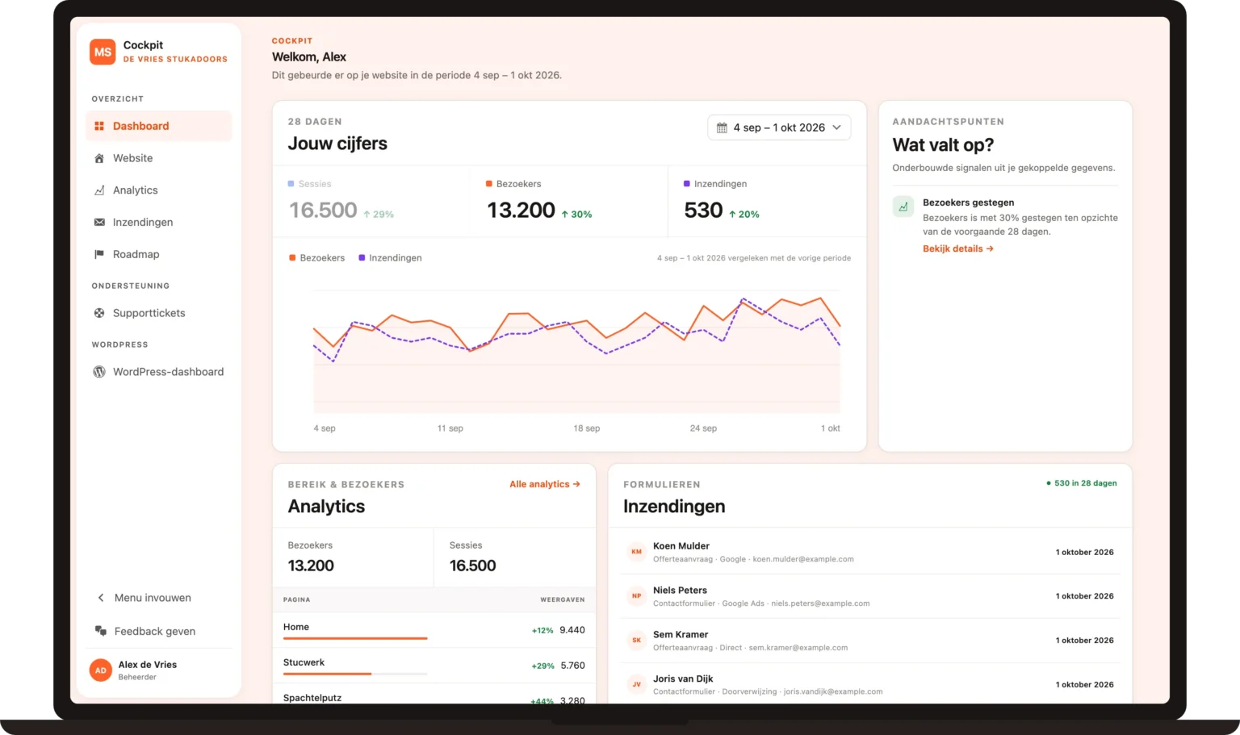Collapse the sidebar with Menu invouwen
Screen dimensions: 1240x735
(x=158, y=598)
